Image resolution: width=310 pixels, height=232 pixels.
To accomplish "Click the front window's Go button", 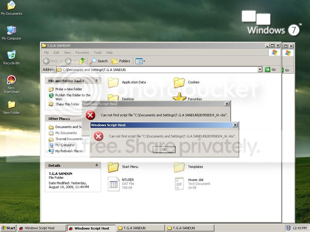I will click(x=271, y=69).
